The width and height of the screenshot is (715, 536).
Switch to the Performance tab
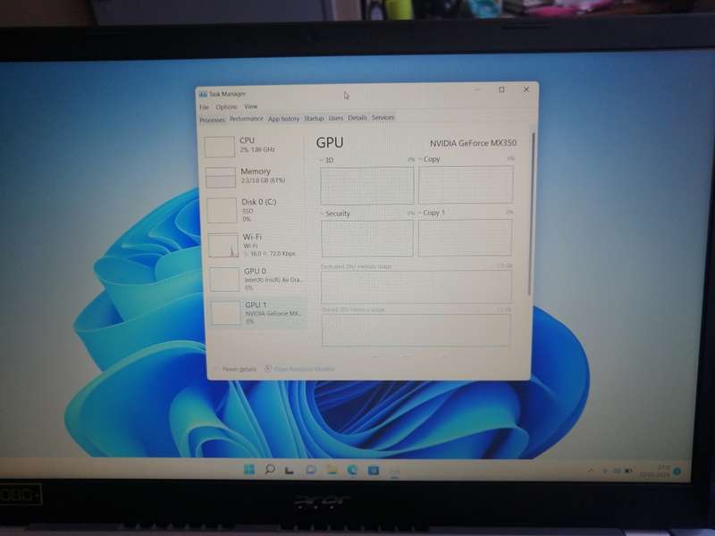247,119
